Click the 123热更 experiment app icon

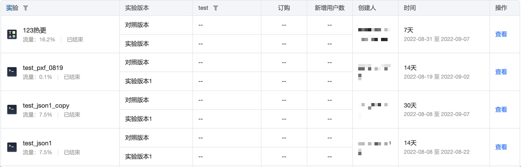click(12, 34)
